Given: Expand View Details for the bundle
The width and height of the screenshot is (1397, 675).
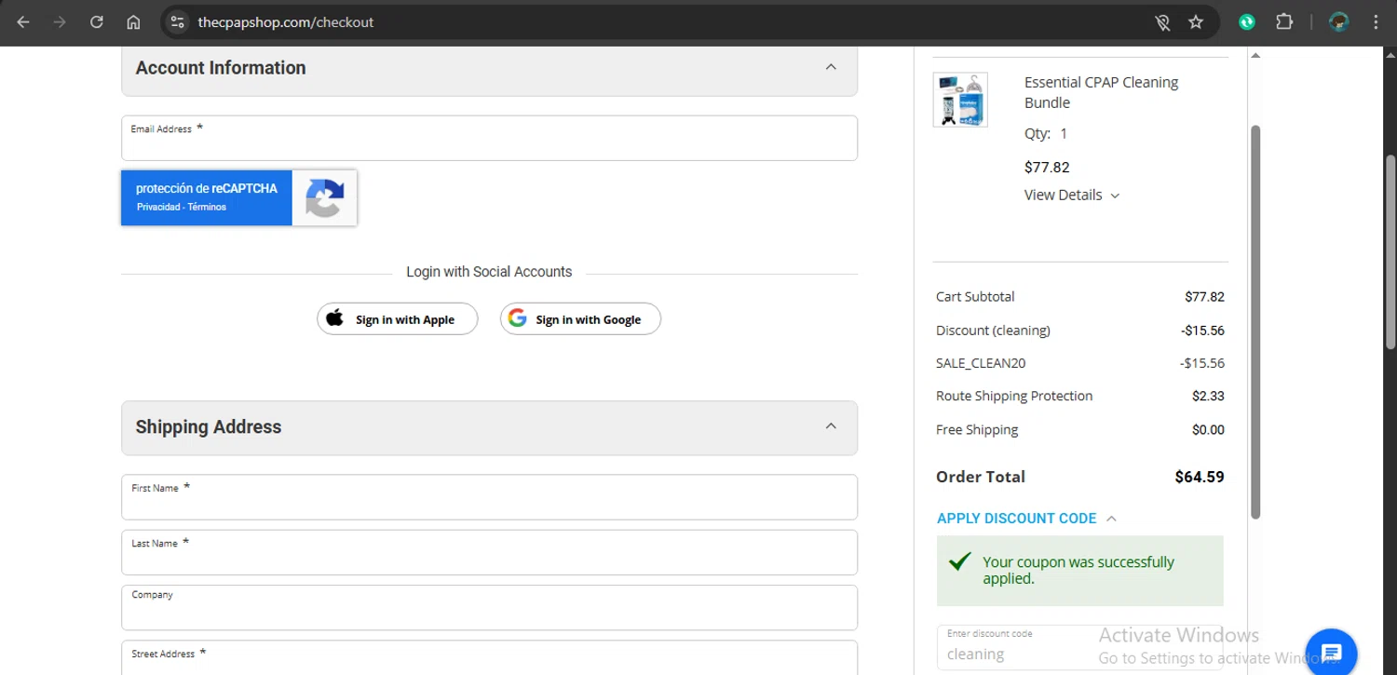Looking at the screenshot, I should point(1071,195).
